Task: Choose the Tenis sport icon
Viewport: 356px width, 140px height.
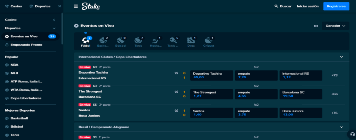Action: coord(138,41)
